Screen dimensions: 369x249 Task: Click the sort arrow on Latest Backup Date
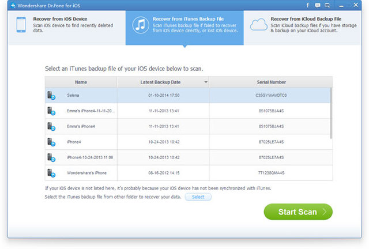(206, 82)
